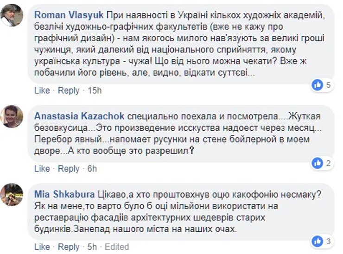Click the like reaction icon on Roman Vlasyuk's comment
Image resolution: width=343 pixels, height=254 pixels.
(318, 85)
